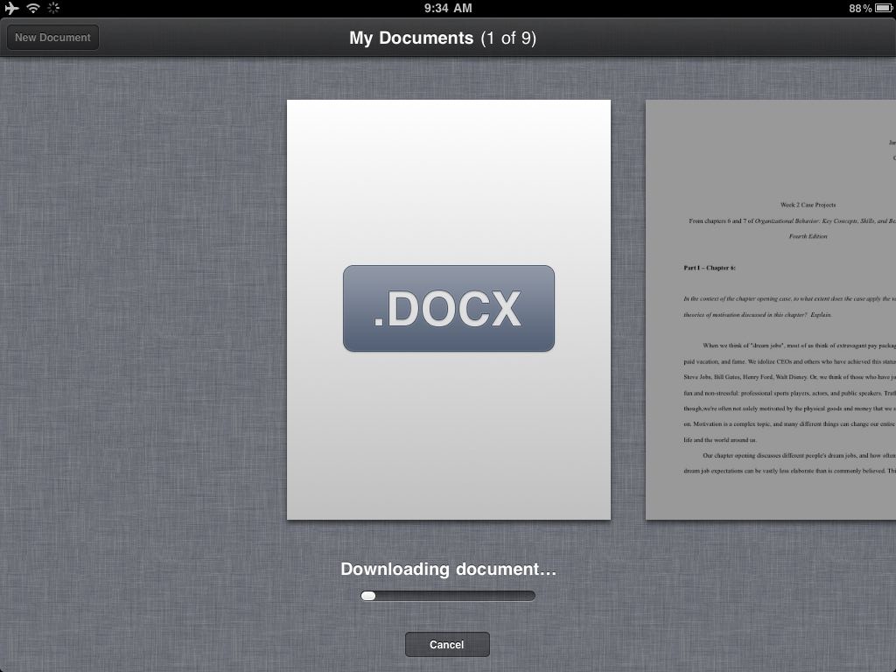Click the download progress bar

pos(448,596)
